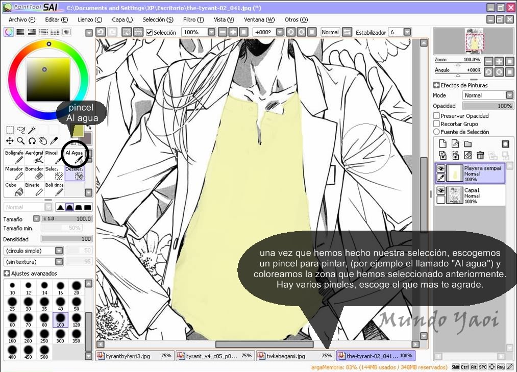Hide the Capa1 layer

tap(441, 191)
